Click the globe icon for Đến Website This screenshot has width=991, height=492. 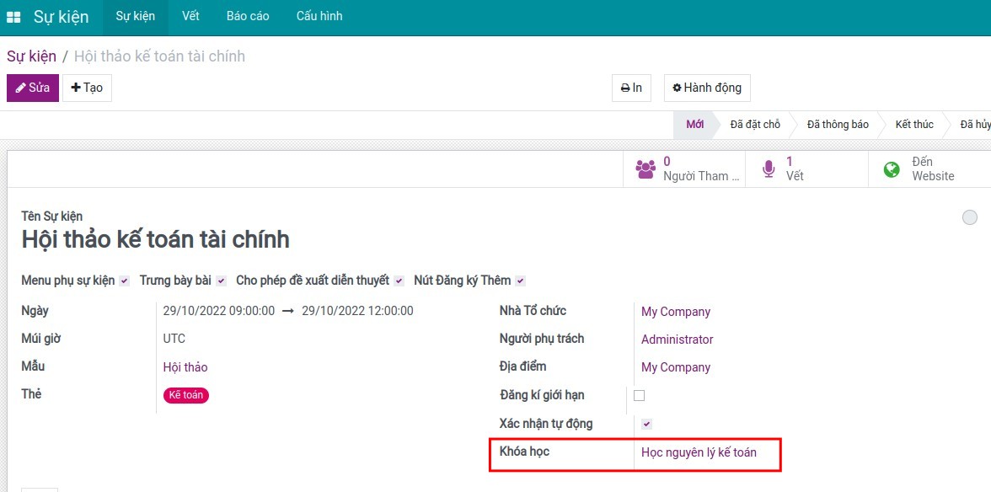click(891, 168)
